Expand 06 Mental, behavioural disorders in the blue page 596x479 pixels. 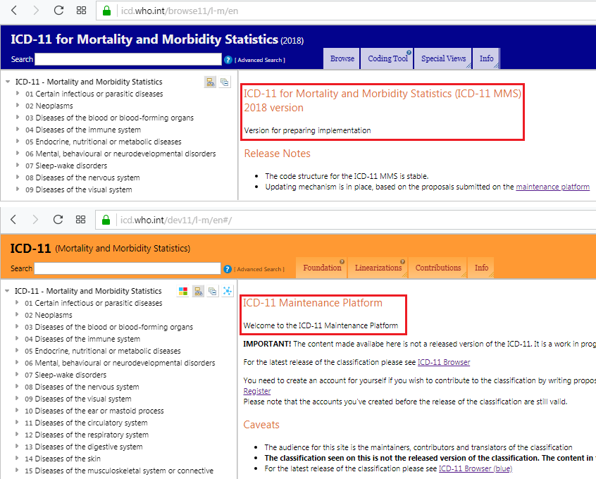[x=18, y=153]
